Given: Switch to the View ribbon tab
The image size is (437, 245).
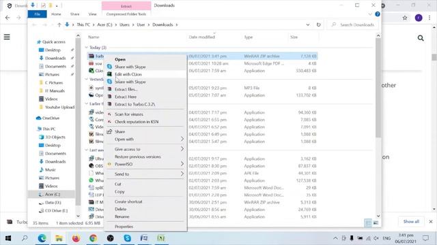Looking at the screenshot, I should [93, 14].
